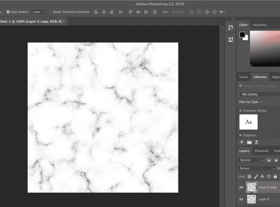The width and height of the screenshot is (280, 207).
Task: Uncheck the Auto-Select checkbox
Action: coord(8,12)
